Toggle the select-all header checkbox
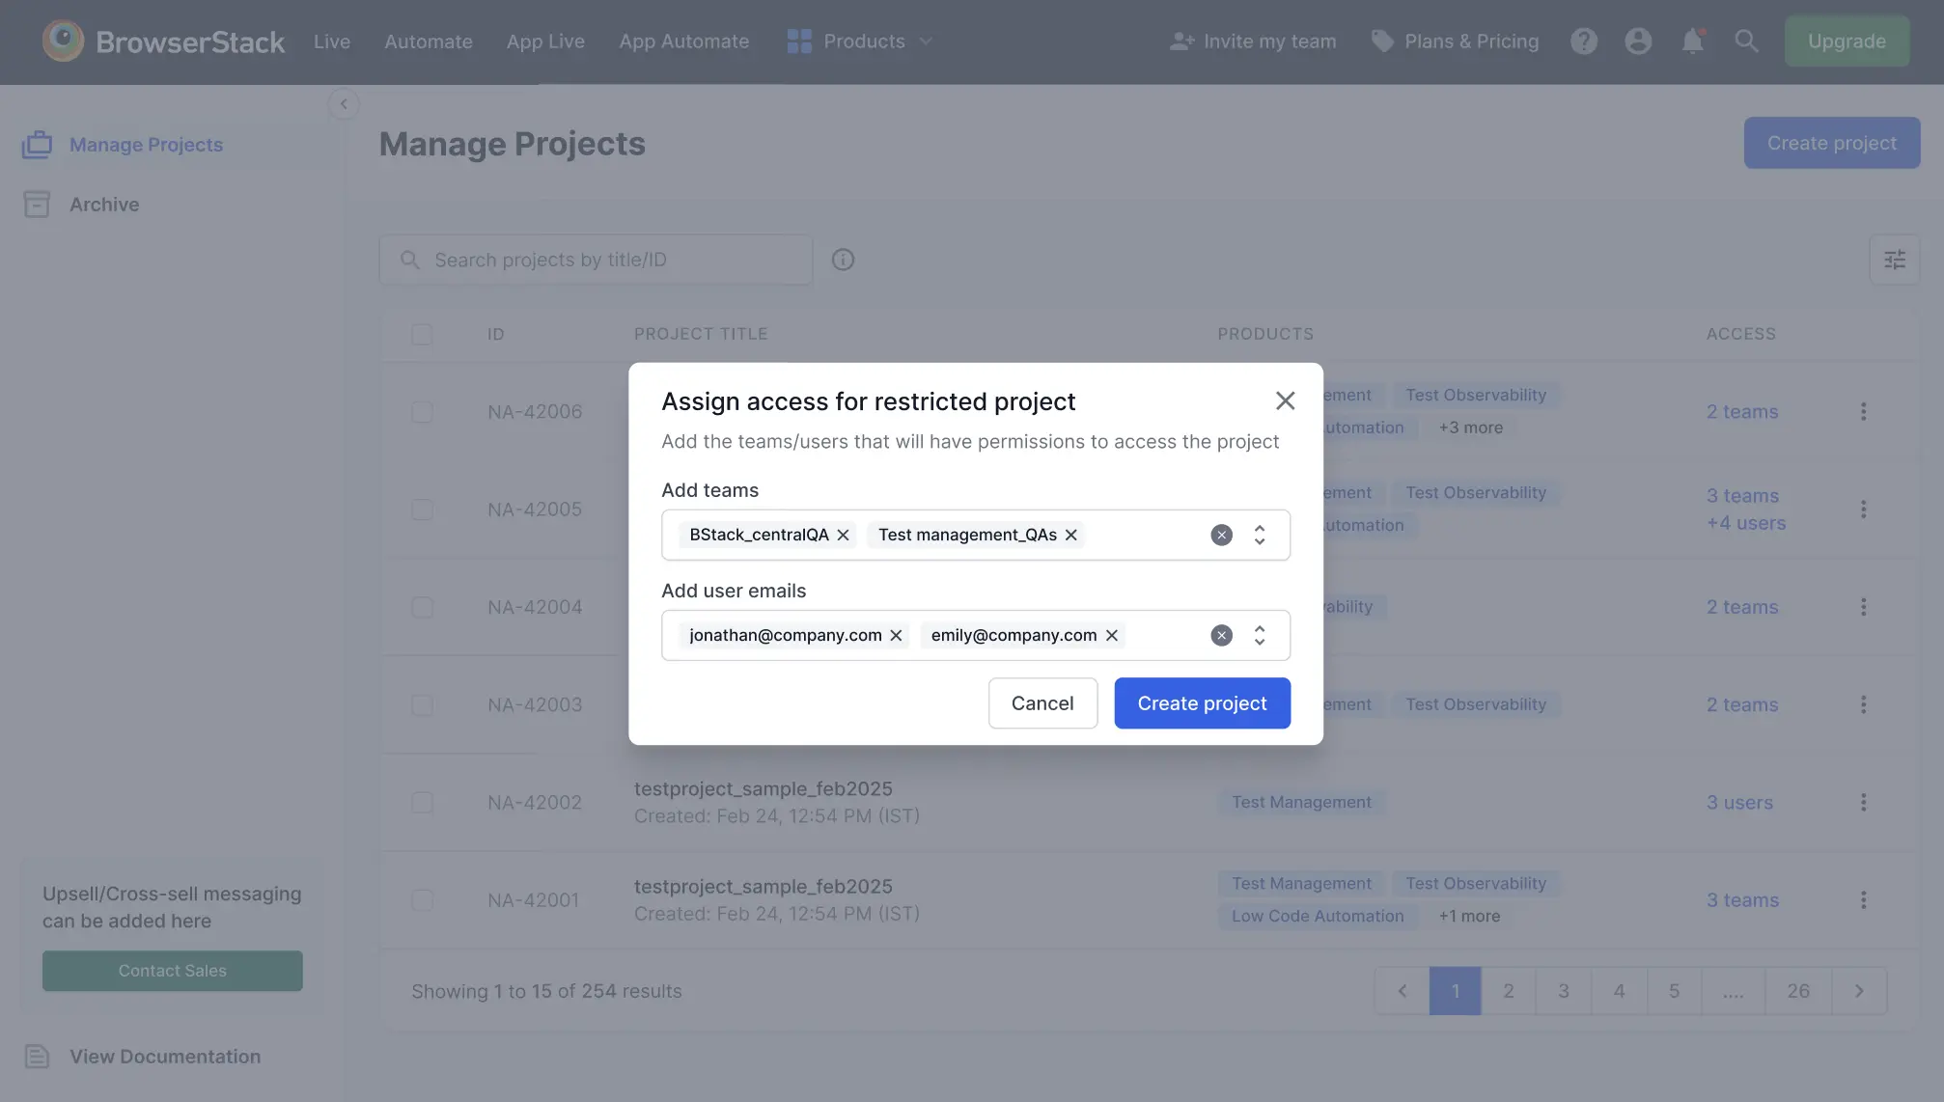The height and width of the screenshot is (1102, 1944). click(x=422, y=334)
